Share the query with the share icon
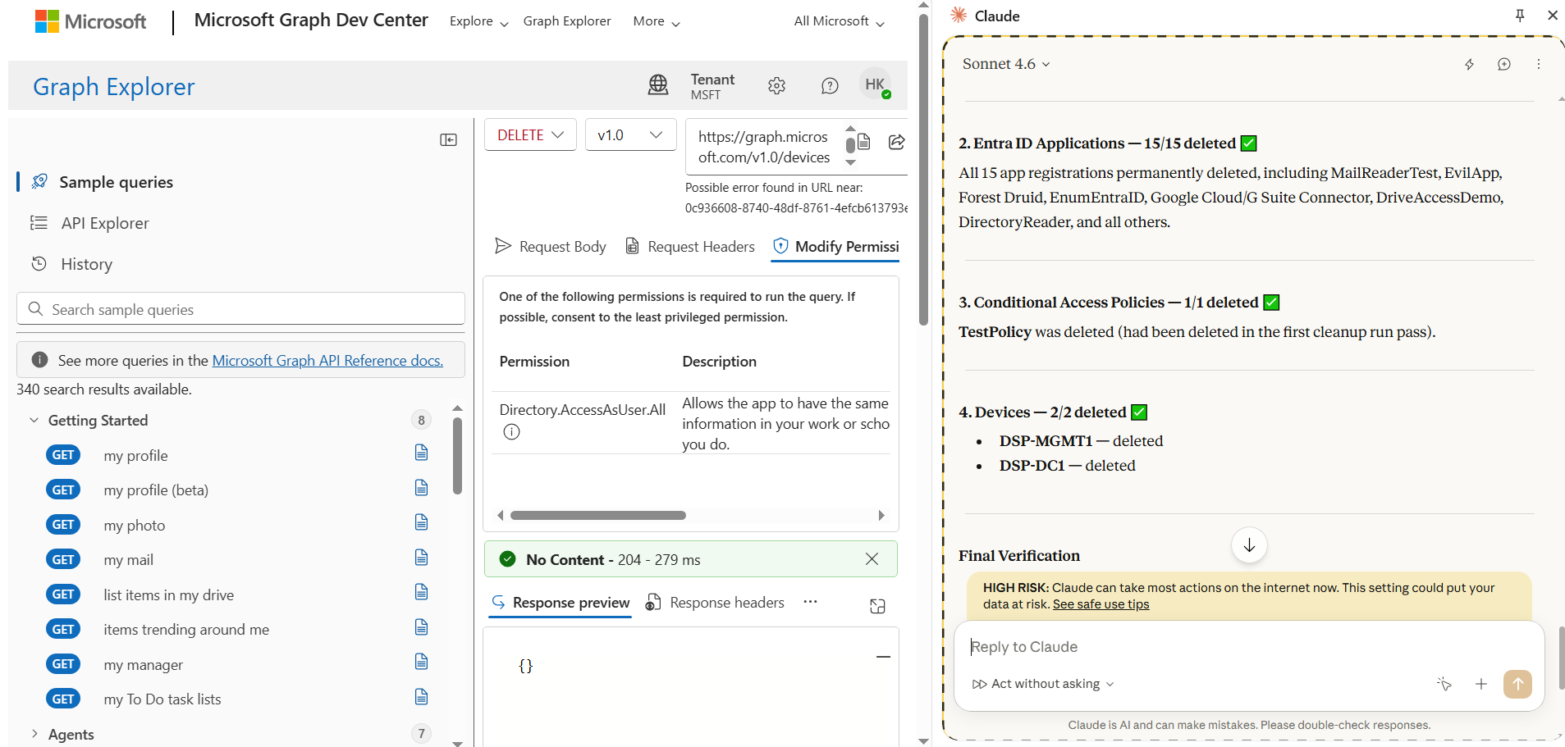 [x=896, y=142]
